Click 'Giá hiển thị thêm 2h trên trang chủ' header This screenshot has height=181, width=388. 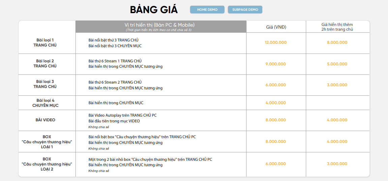pyautogui.click(x=337, y=27)
